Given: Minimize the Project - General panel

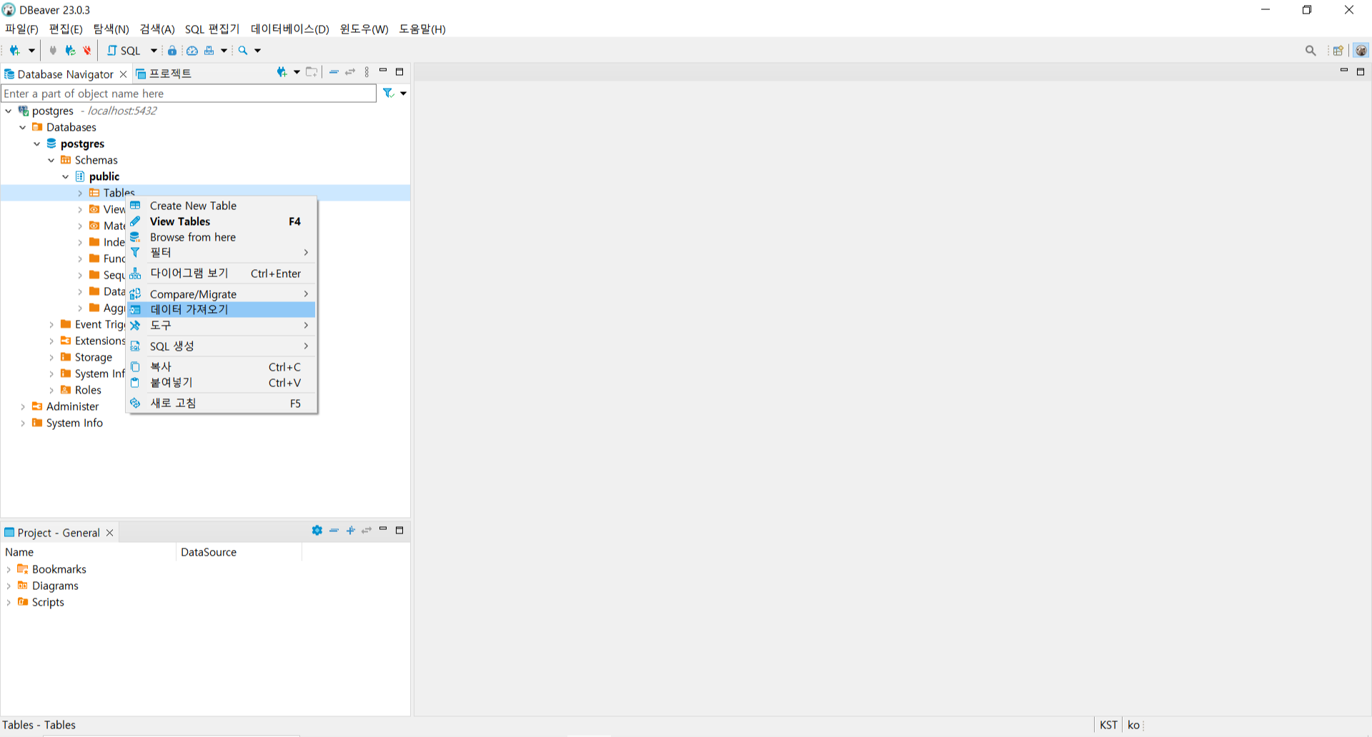Looking at the screenshot, I should pos(383,529).
